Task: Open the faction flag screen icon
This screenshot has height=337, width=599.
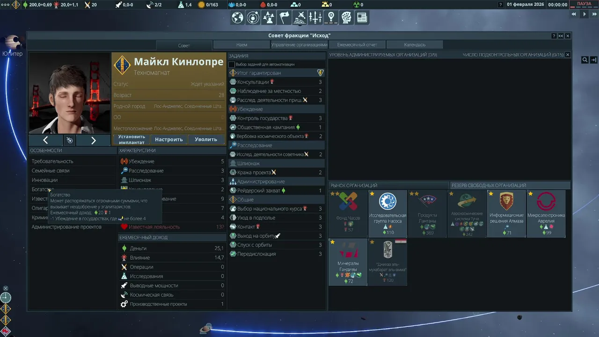Action: (x=284, y=18)
